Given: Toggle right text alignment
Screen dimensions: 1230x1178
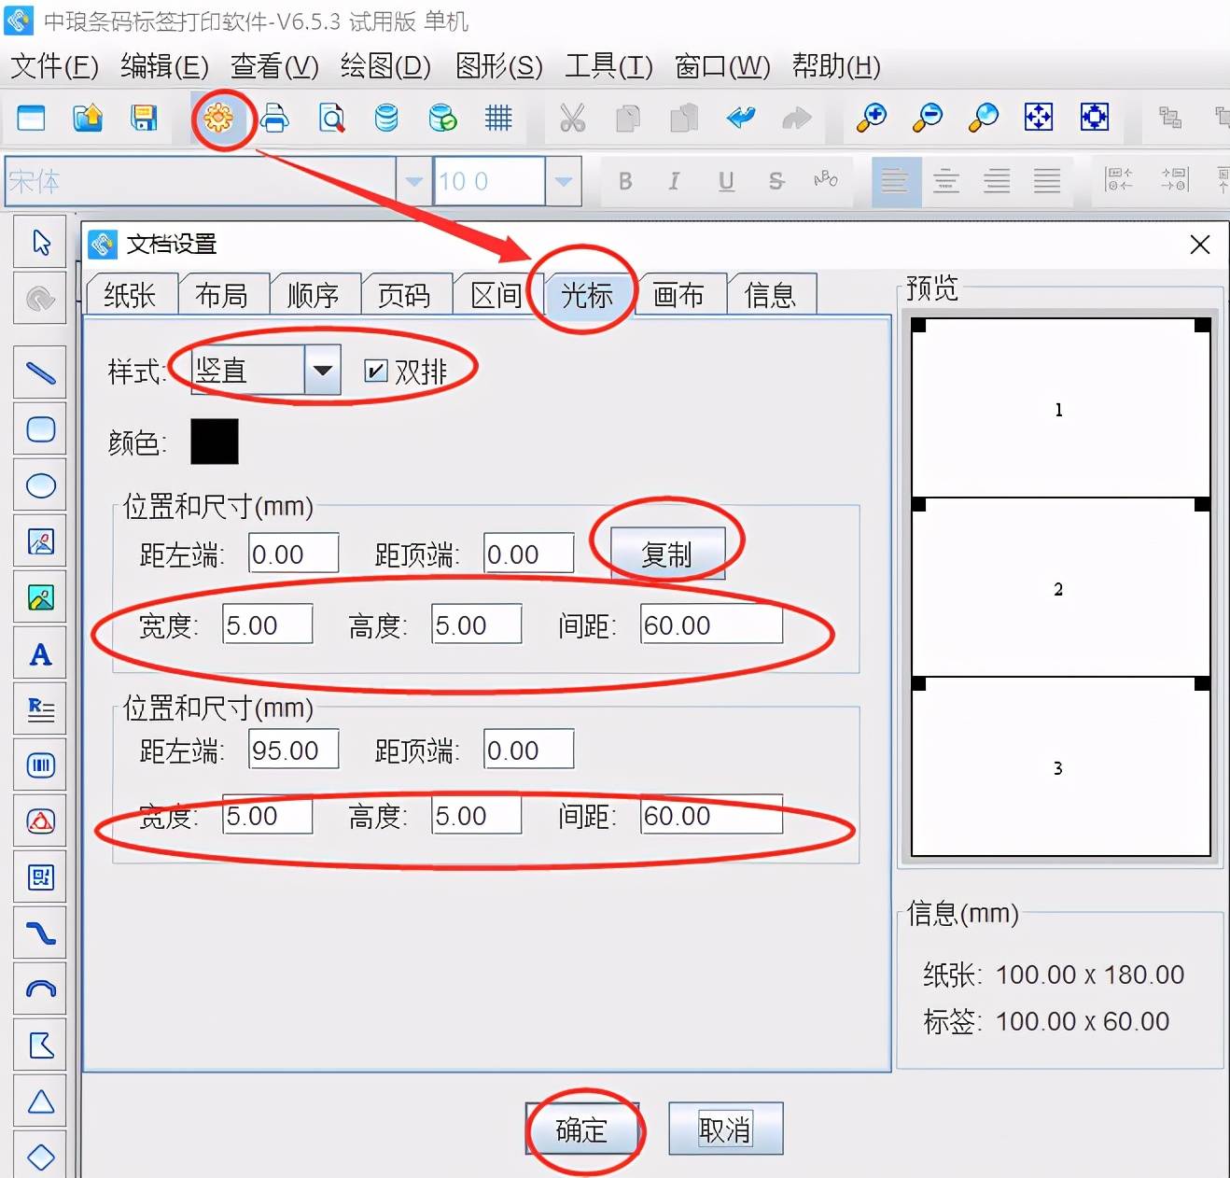Looking at the screenshot, I should pyautogui.click(x=997, y=181).
